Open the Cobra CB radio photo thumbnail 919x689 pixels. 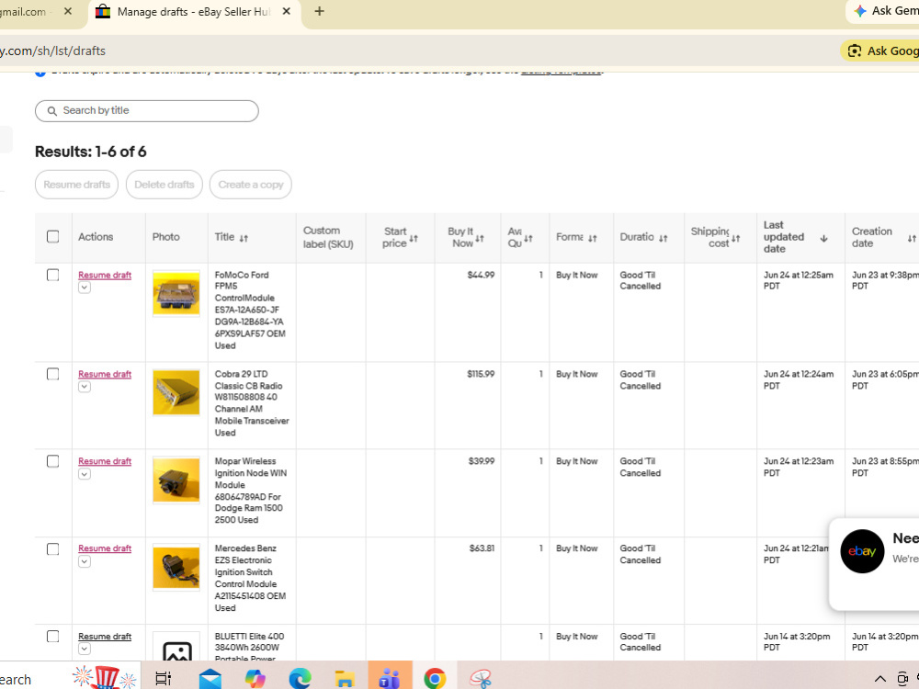[x=176, y=392]
